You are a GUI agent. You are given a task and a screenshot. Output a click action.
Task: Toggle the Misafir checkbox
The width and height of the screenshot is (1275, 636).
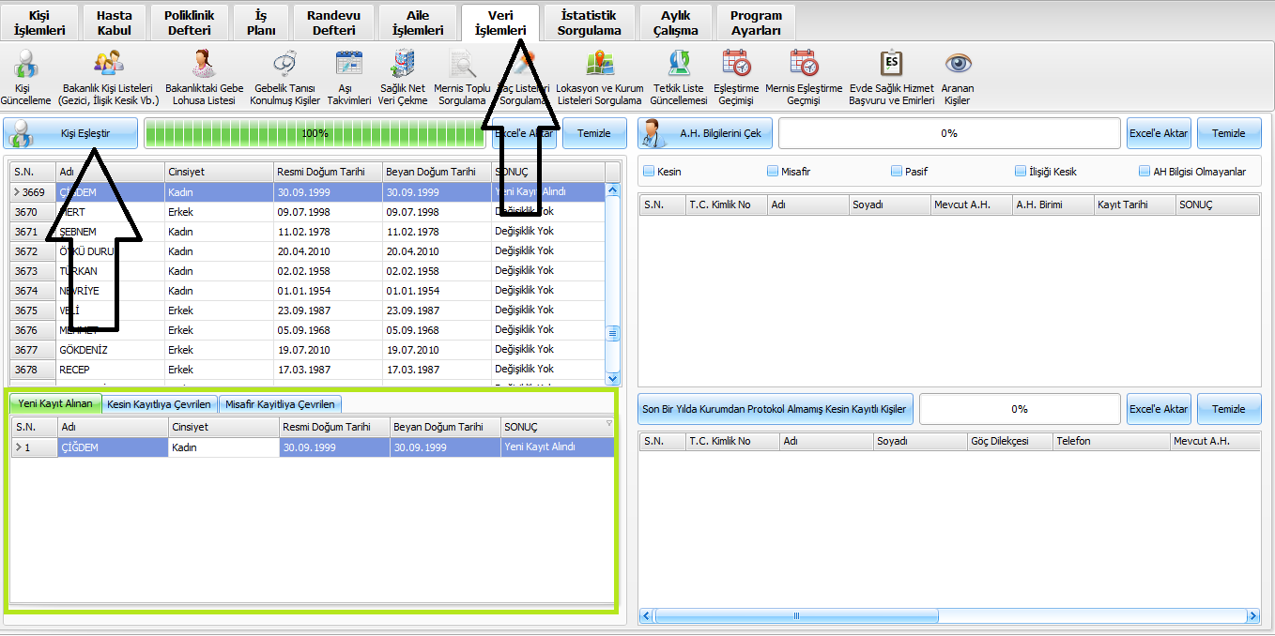(x=773, y=172)
